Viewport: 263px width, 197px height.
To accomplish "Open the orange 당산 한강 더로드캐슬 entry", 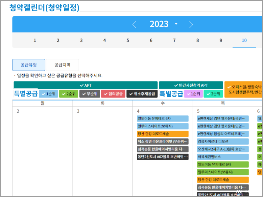I will click(x=163, y=134).
